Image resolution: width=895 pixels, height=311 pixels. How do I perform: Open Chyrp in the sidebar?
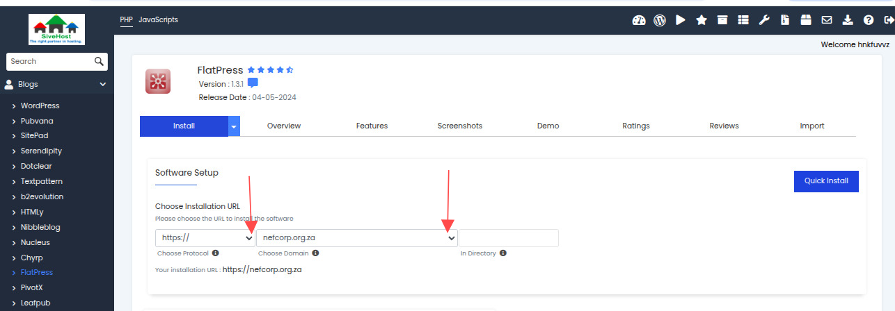tap(31, 258)
